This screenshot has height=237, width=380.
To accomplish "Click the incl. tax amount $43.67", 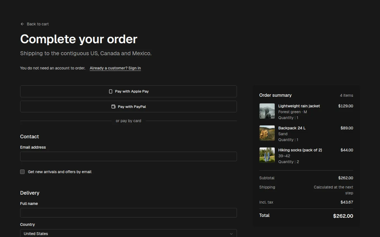I will (347, 202).
